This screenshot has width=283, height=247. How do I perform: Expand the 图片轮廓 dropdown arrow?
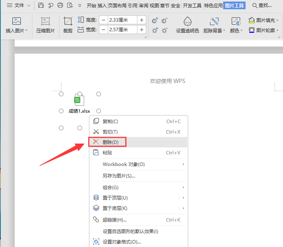(x=278, y=30)
